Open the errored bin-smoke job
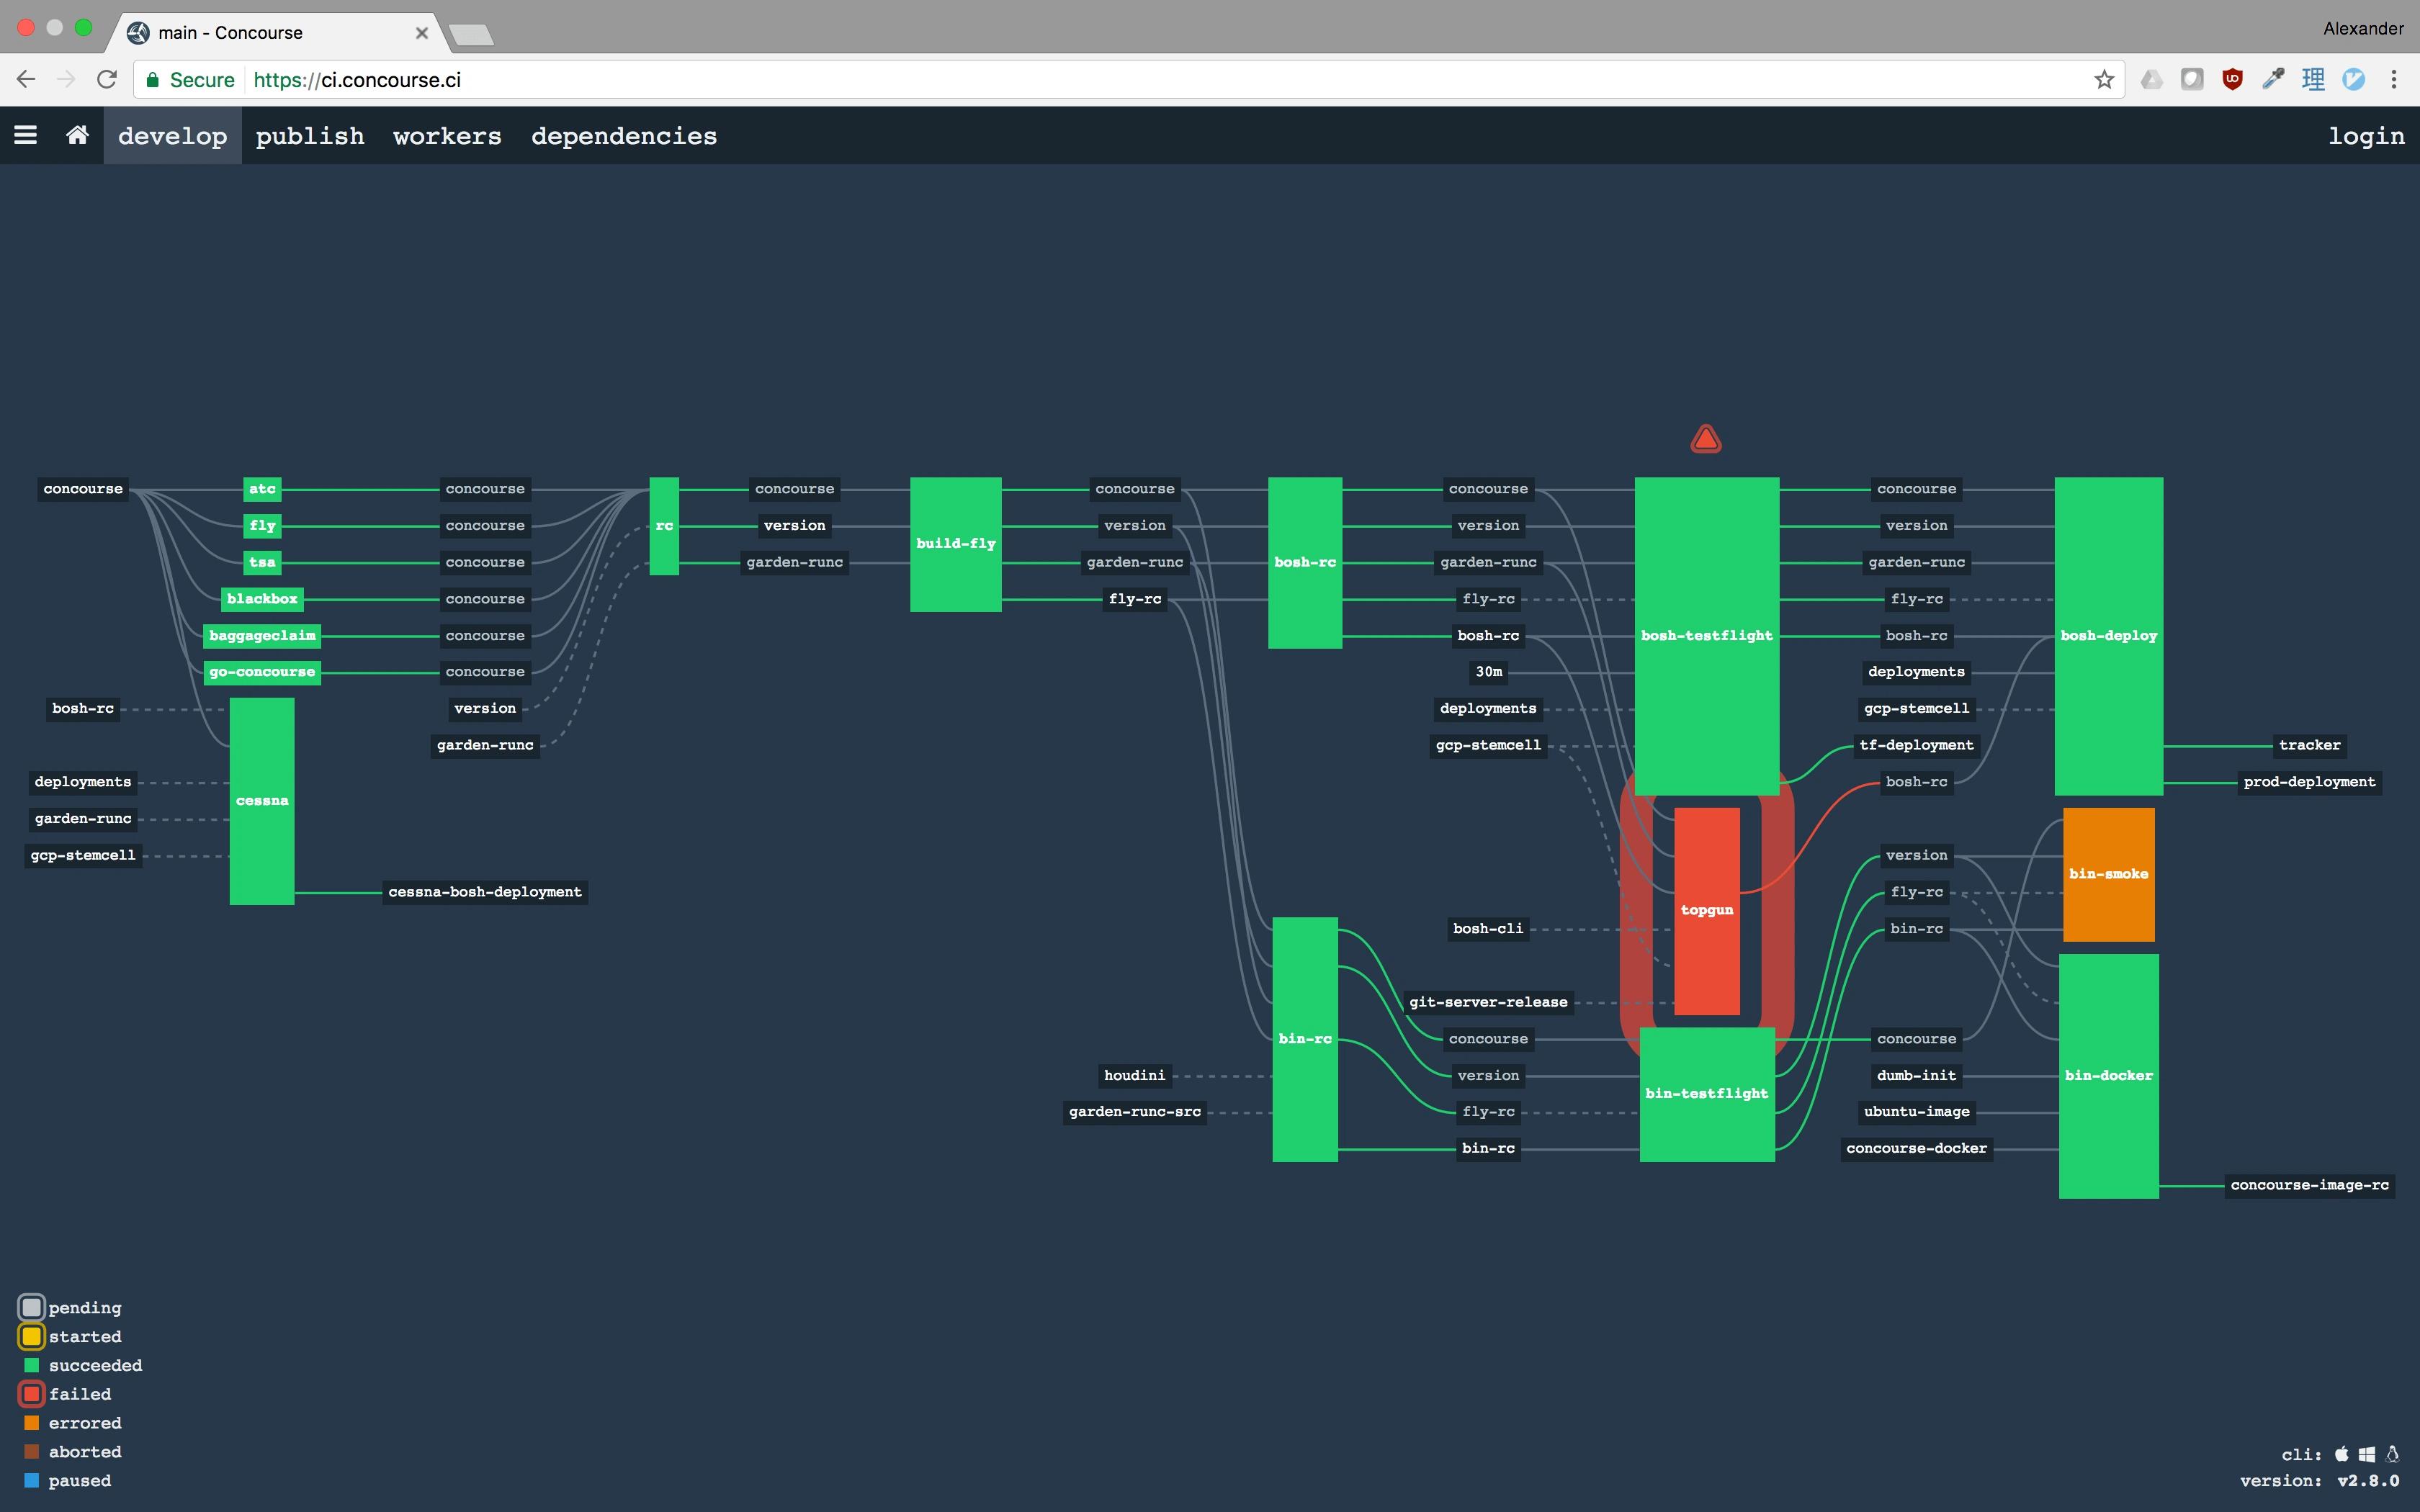Viewport: 2420px width, 1512px height. click(x=2108, y=874)
